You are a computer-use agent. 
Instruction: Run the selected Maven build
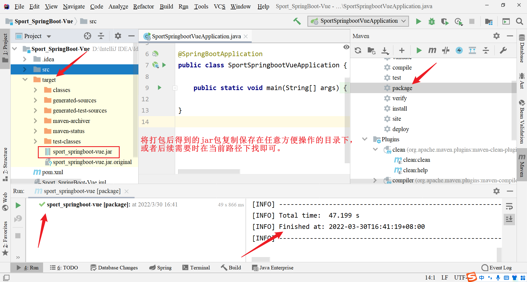point(419,50)
